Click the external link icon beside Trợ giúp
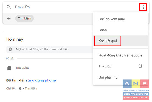 [x=140, y=66]
